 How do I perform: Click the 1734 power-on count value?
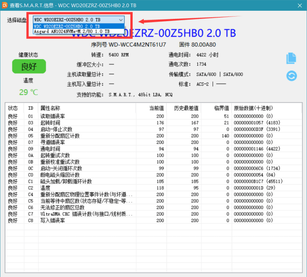pyautogui.click(x=201, y=64)
